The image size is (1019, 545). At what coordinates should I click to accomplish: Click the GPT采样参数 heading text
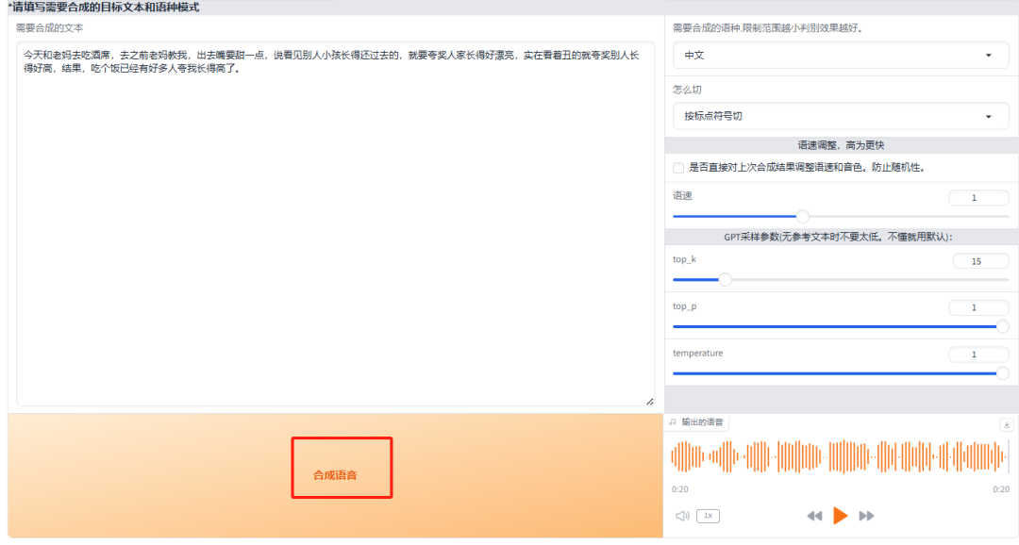click(839, 237)
